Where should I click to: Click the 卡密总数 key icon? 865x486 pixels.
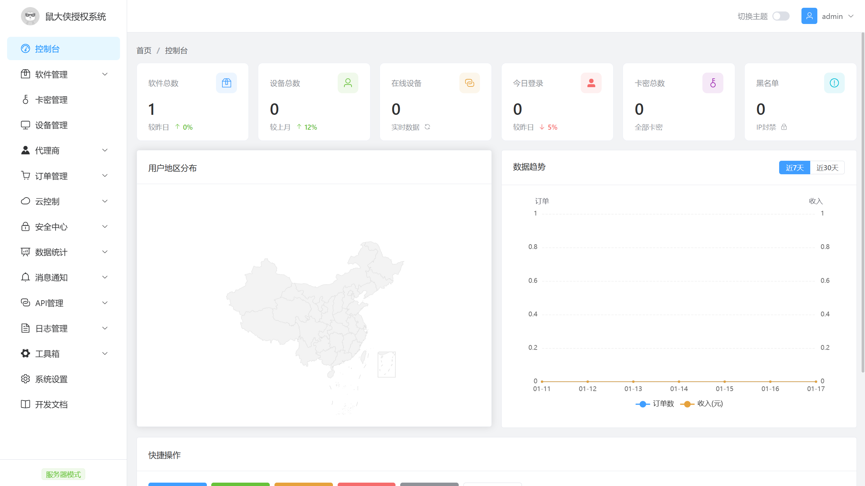[x=713, y=83]
